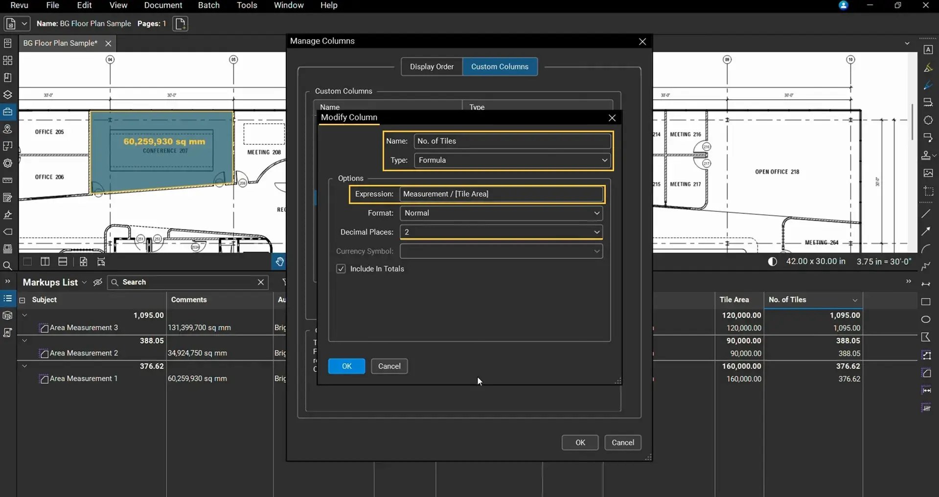This screenshot has height=497, width=939.
Task: Open the No. of Tiles column header dropdown
Action: pos(855,300)
